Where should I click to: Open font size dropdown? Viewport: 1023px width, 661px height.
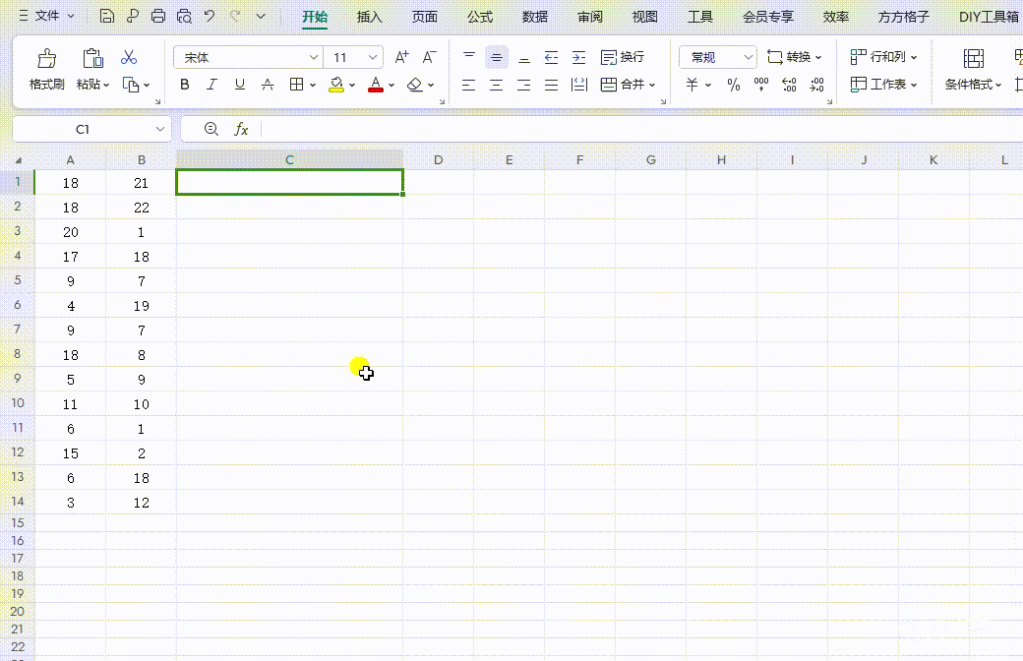(x=373, y=57)
